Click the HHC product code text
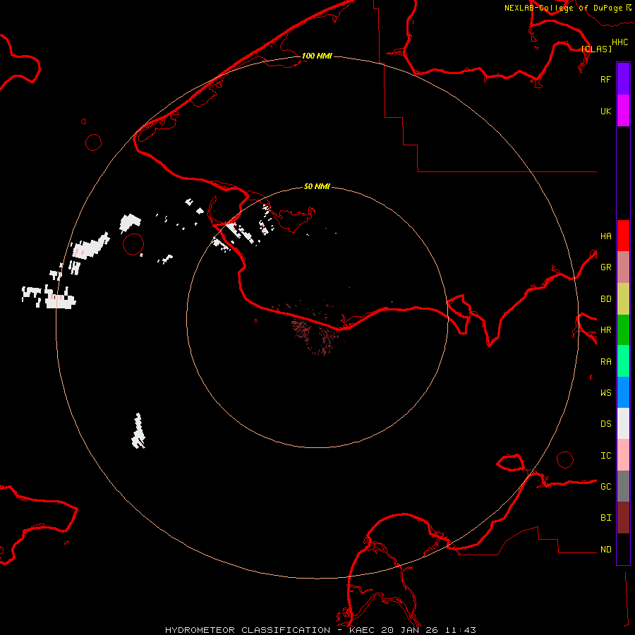 [x=619, y=42]
